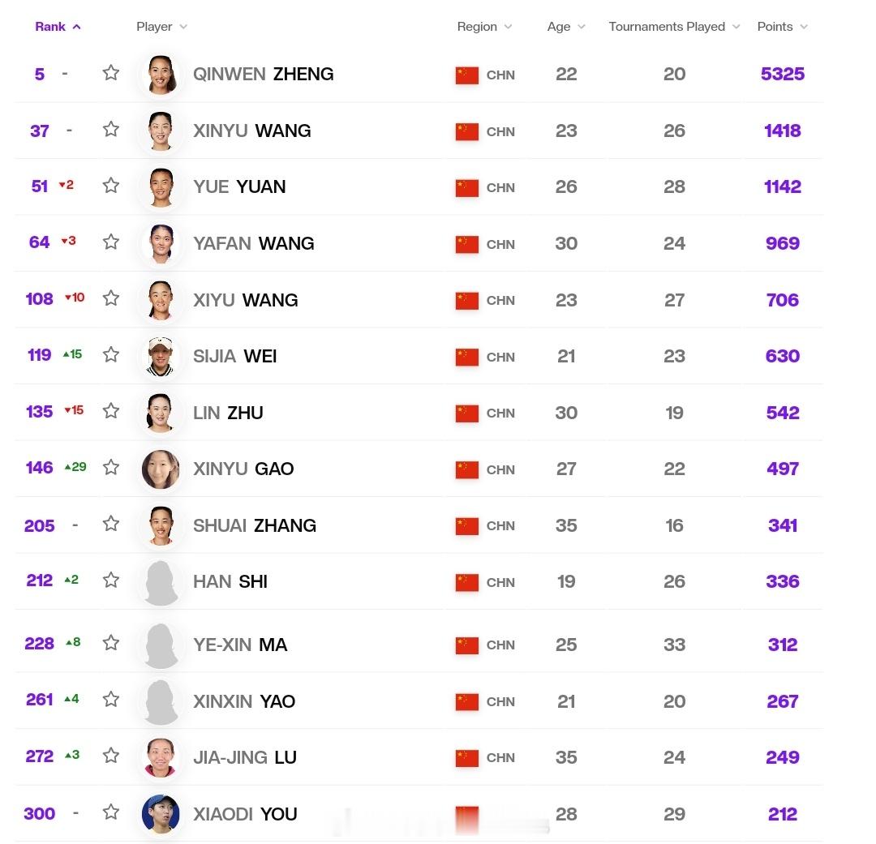Click the China flag in Lin Zhu's row

[x=467, y=413]
